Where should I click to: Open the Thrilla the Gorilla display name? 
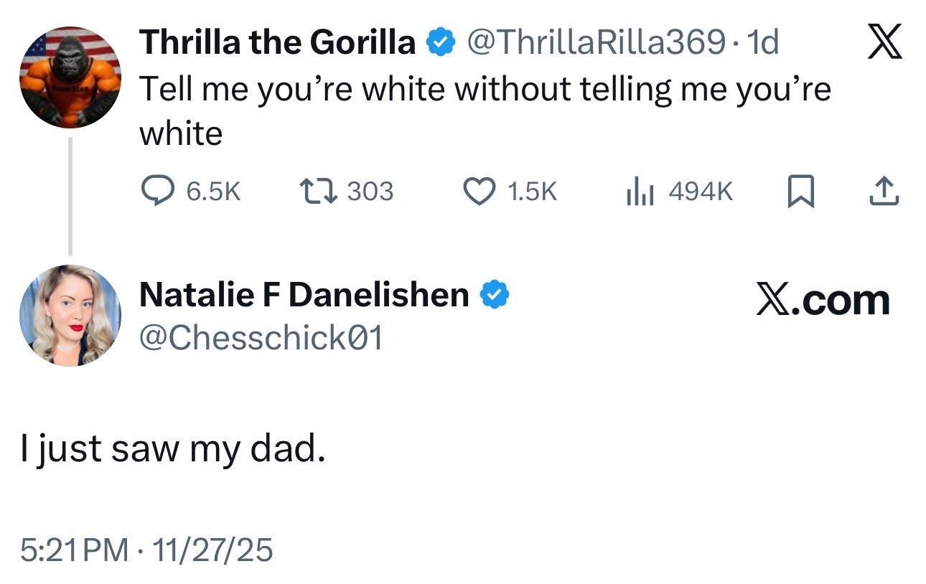pyautogui.click(x=277, y=44)
